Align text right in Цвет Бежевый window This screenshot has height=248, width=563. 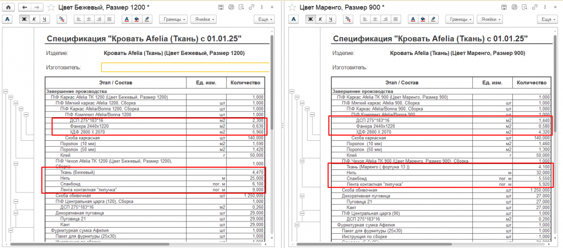[x=99, y=19]
